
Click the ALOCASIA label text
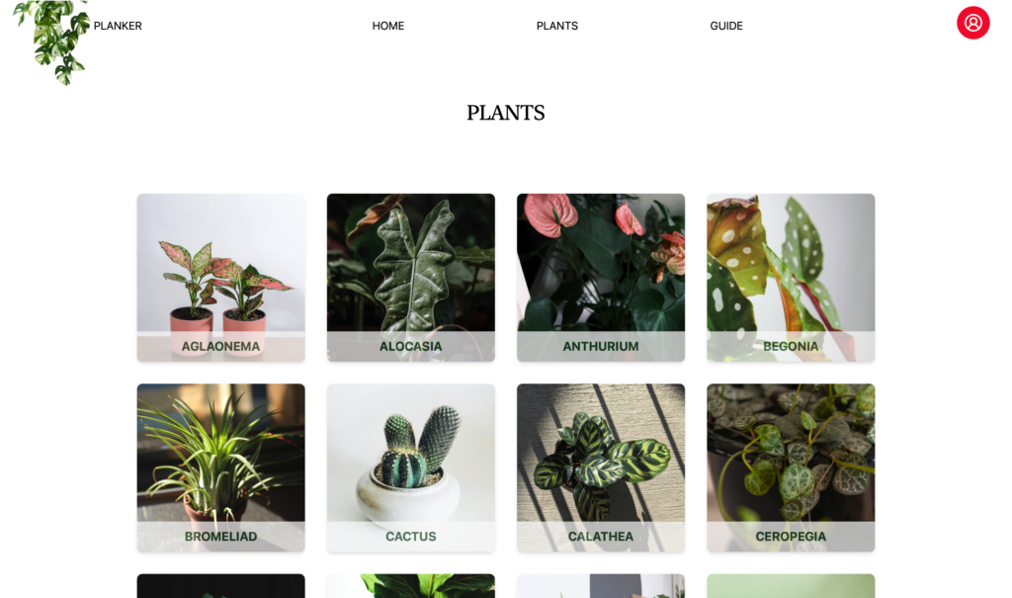point(410,347)
